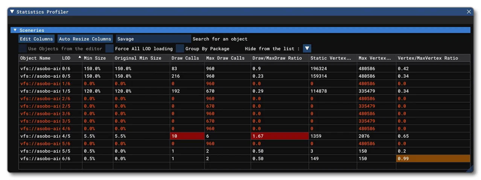Image resolution: width=481 pixels, height=180 pixels.
Task: Sort by Draw/MaxDraw Ratio column header
Action: click(280, 58)
